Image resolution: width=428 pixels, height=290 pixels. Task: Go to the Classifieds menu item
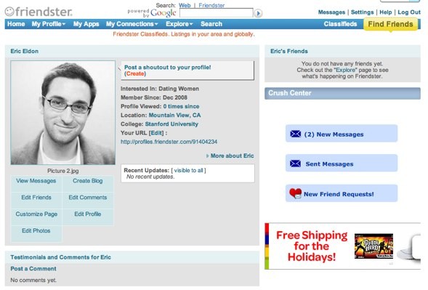(340, 24)
